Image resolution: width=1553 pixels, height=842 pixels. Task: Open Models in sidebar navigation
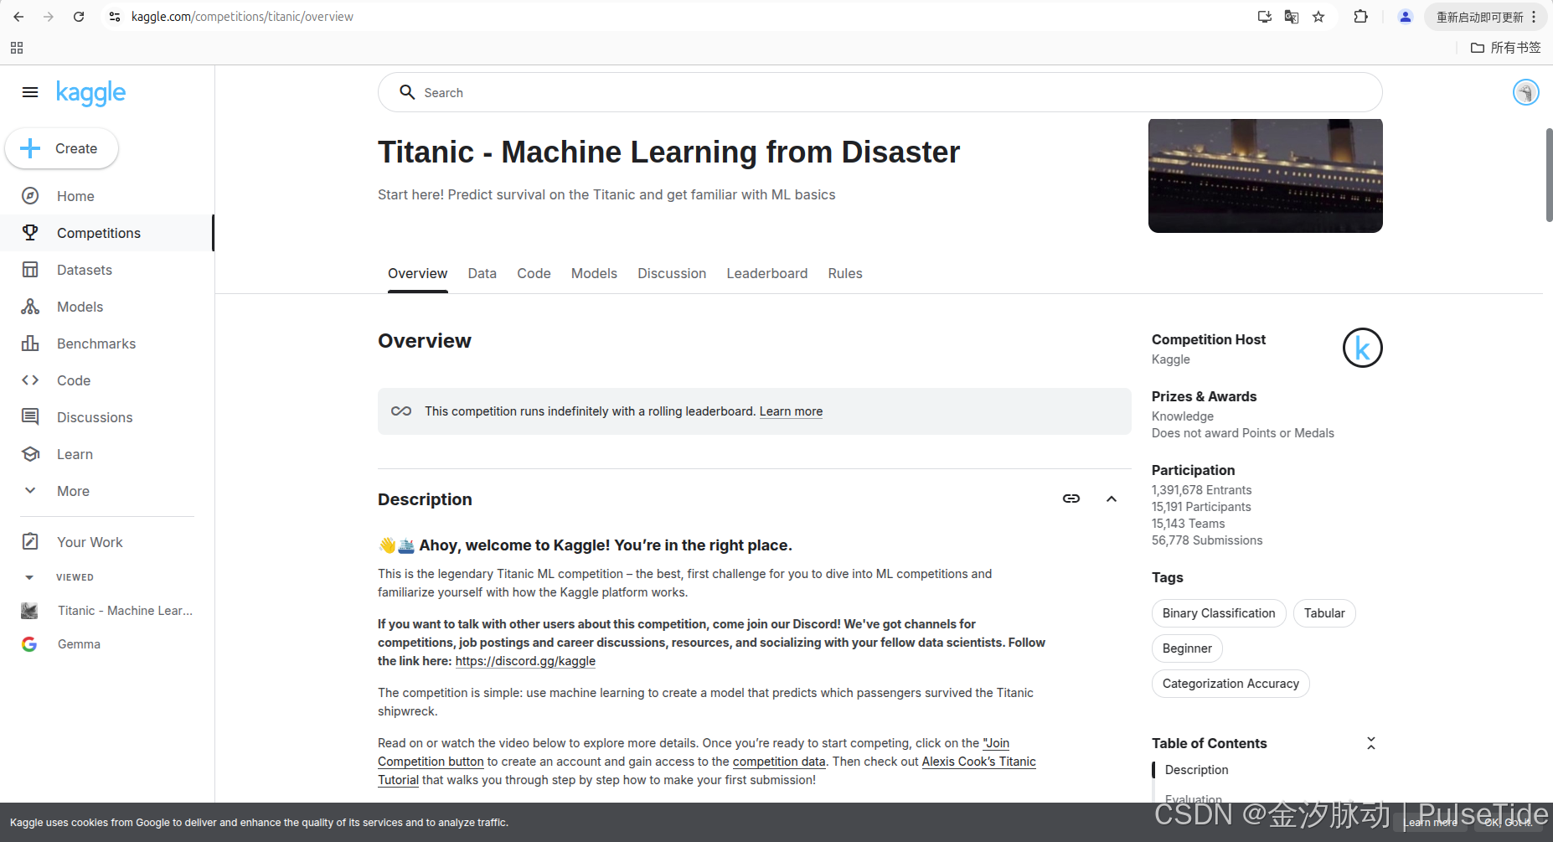107,307
